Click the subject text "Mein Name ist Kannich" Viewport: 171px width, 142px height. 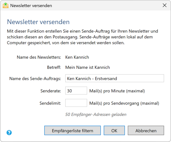click(x=87, y=67)
